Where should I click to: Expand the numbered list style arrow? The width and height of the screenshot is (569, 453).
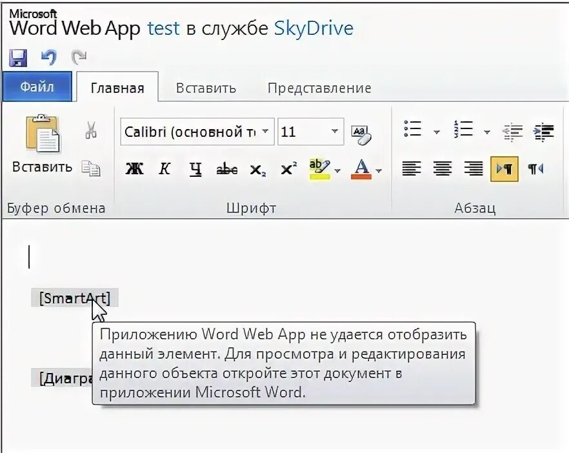tap(487, 132)
